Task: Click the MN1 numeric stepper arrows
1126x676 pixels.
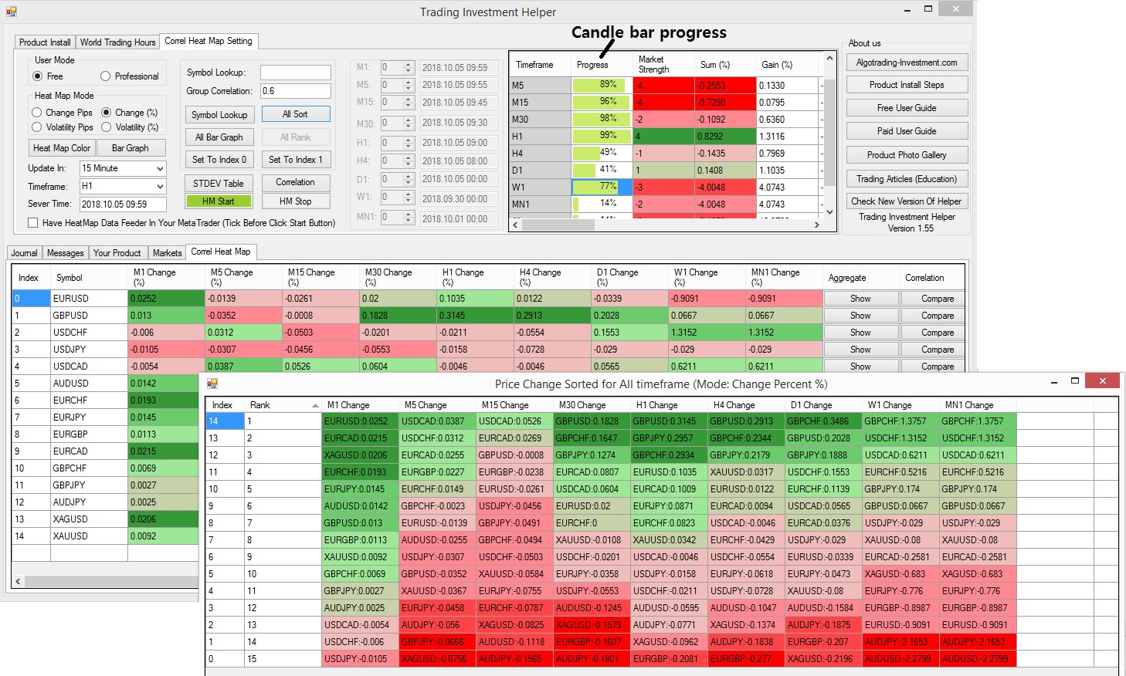Action: point(409,218)
